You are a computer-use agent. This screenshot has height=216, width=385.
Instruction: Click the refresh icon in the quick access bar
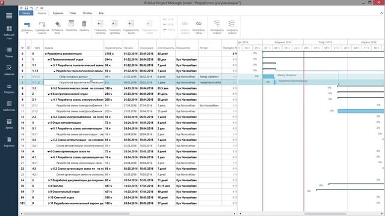[22, 8]
